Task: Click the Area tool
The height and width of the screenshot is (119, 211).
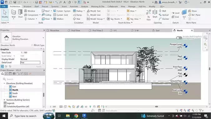Action: (x=130, y=11)
